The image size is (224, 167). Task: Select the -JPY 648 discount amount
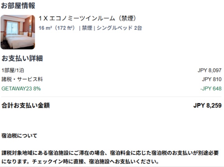click(x=211, y=88)
